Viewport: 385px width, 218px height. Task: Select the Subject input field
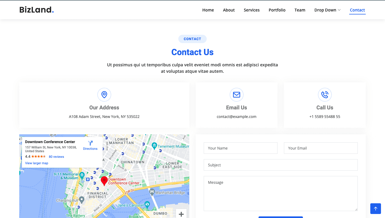tap(281, 165)
